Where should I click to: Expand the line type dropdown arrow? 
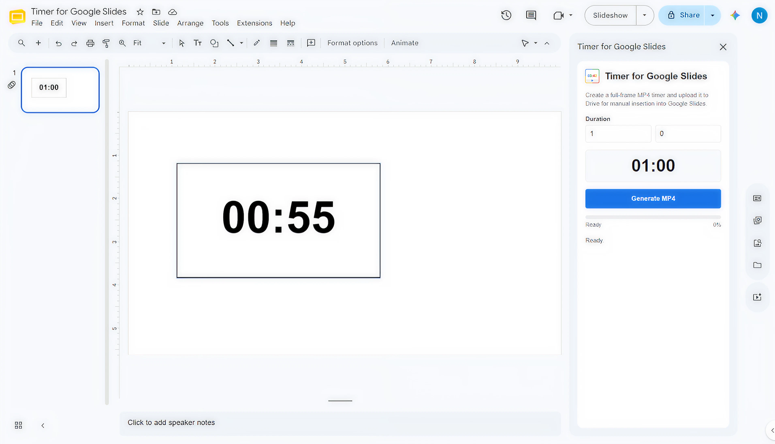coord(241,43)
